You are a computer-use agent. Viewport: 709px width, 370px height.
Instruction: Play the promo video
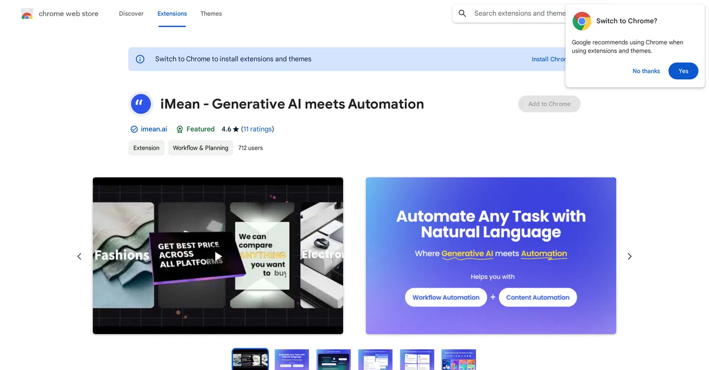(x=218, y=256)
